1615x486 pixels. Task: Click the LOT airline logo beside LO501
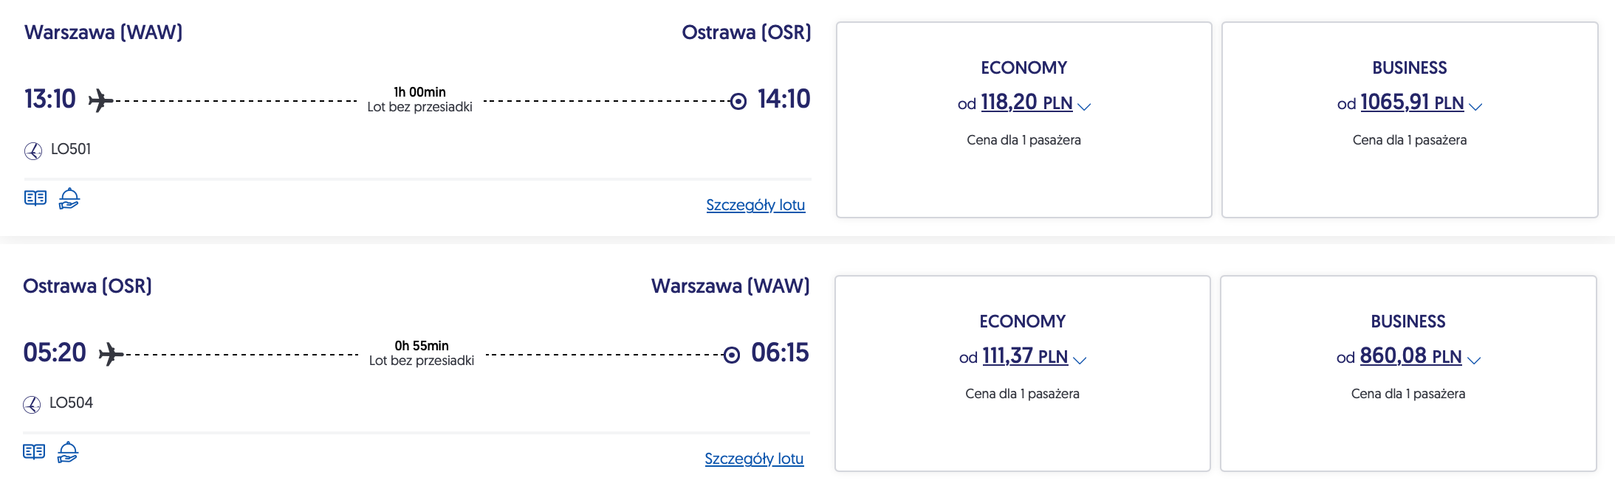[x=33, y=150]
